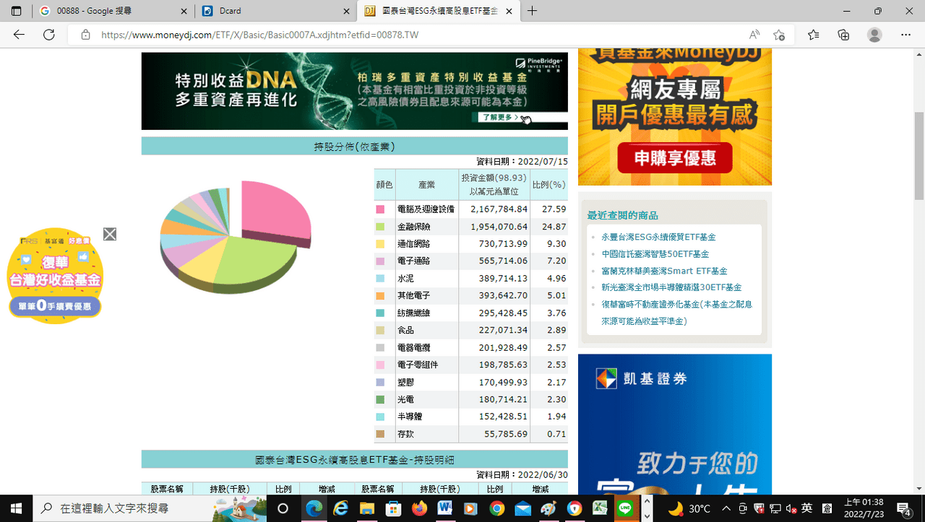Image resolution: width=925 pixels, height=522 pixels.
Task: Launch Internet Explorer from taskbar
Action: [x=340, y=508]
